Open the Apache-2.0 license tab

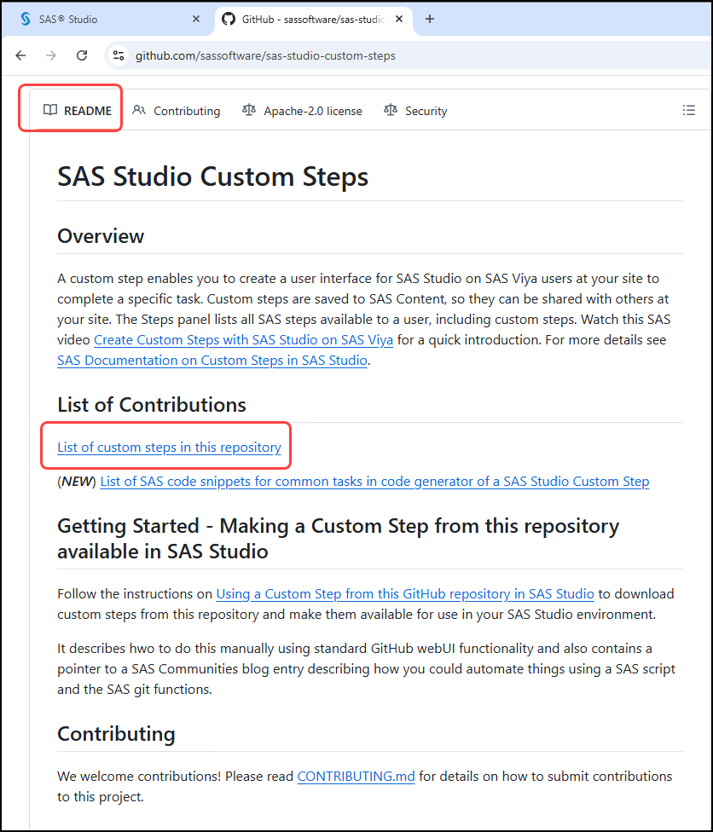(x=302, y=110)
